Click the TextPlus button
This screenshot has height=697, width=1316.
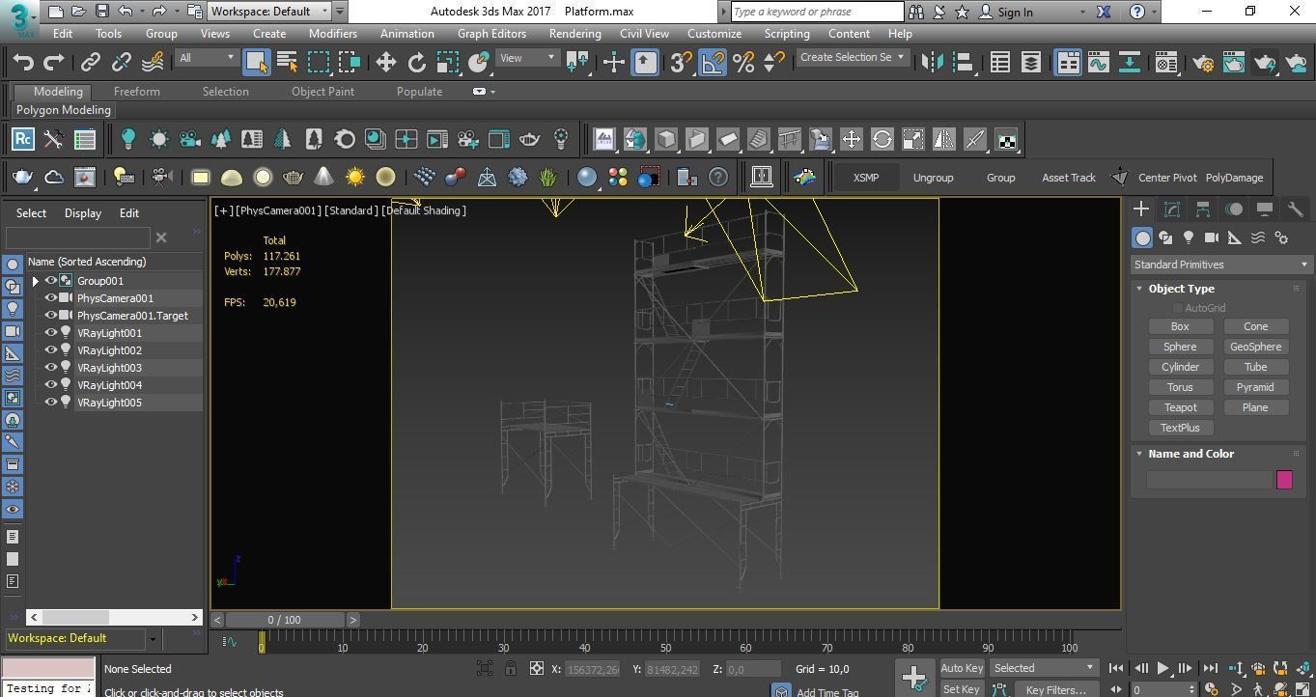(1180, 428)
